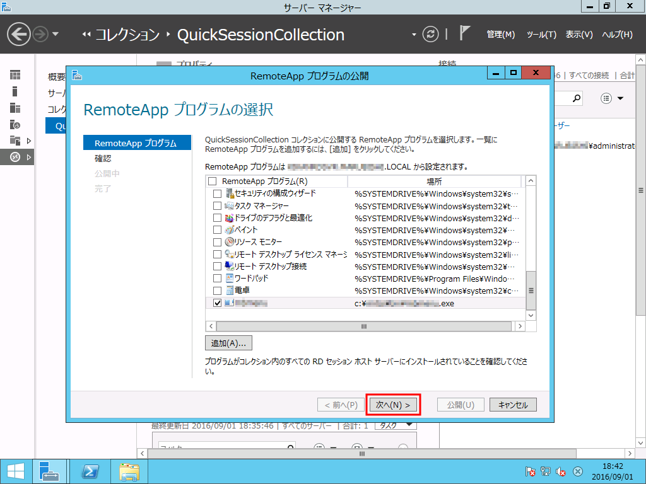Open the ヘルプ(H) menu
This screenshot has width=646, height=484.
pyautogui.click(x=617, y=35)
